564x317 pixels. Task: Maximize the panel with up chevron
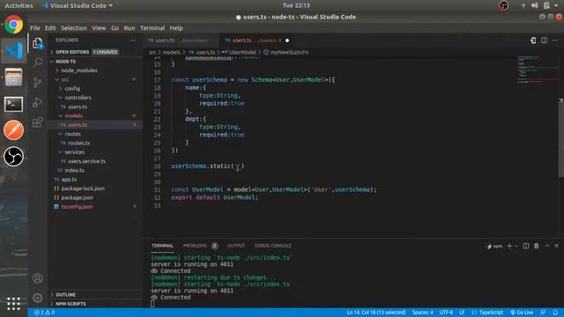547,246
